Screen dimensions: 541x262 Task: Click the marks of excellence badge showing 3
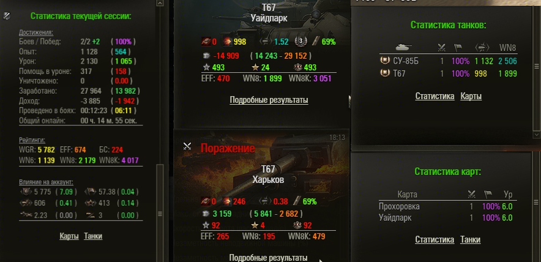tap(300, 42)
